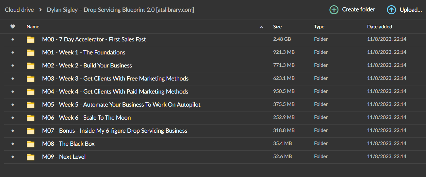Screen dimensions: 426x177
Task: Open M03 - Get Clients With Free Marketing Methods
Action: click(x=115, y=79)
